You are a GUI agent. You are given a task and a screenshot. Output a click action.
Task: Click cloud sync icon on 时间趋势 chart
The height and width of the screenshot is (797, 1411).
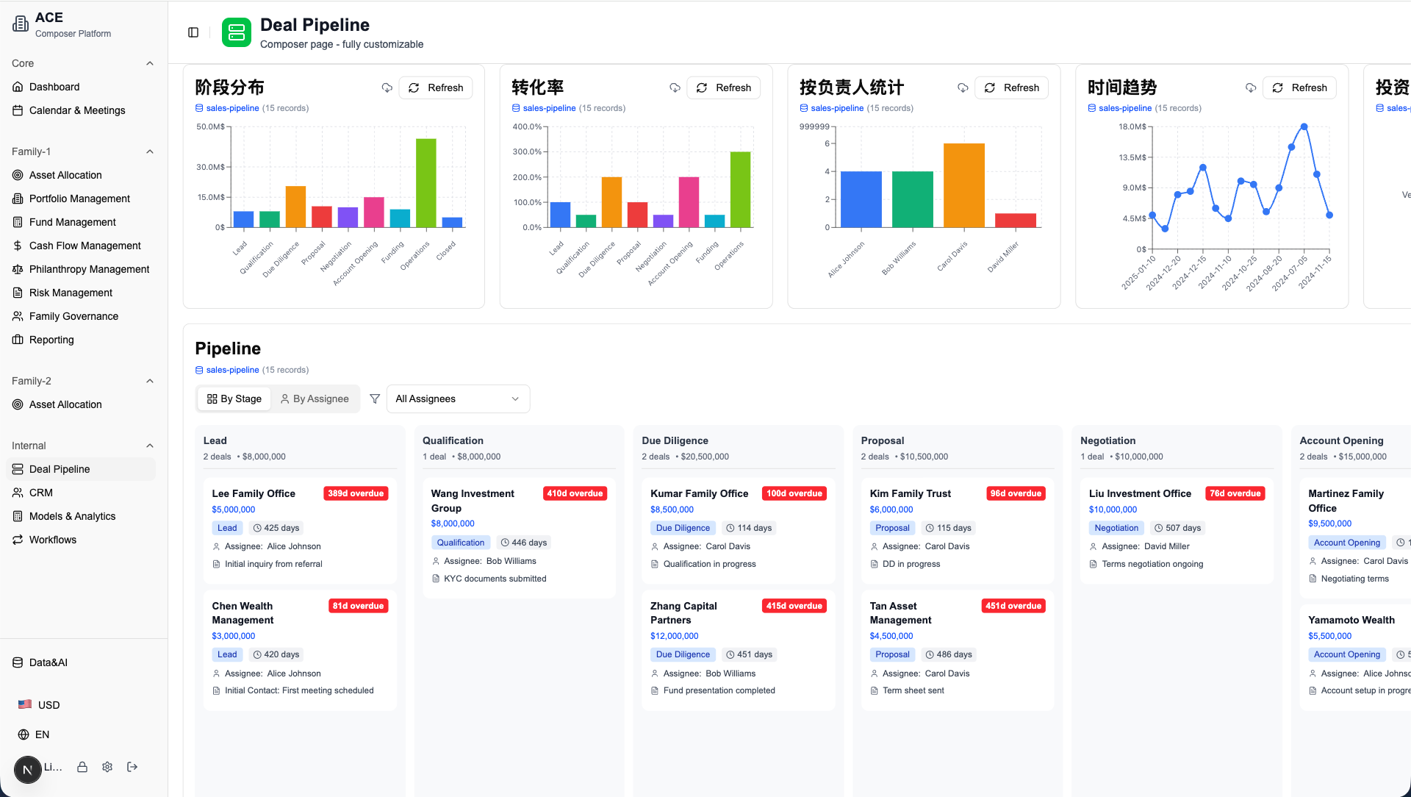tap(1250, 87)
